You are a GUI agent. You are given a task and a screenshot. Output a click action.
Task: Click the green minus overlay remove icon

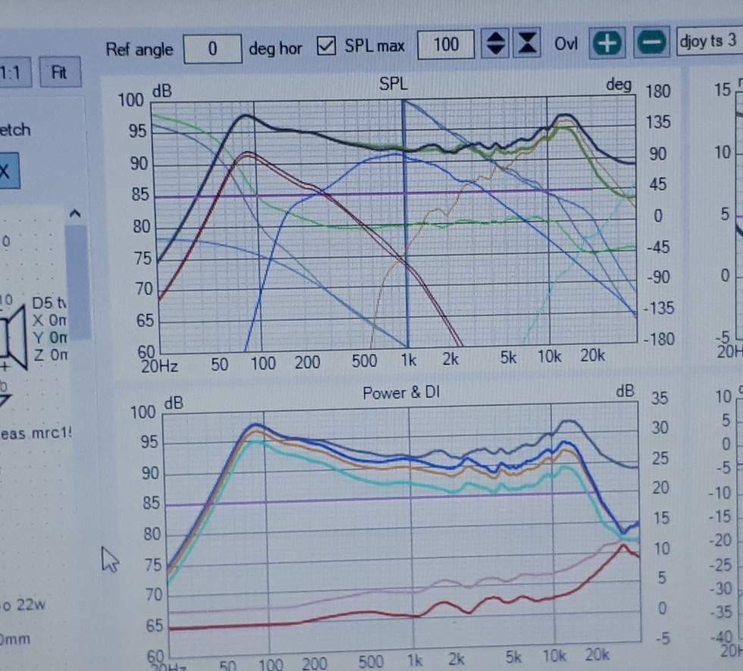tap(651, 42)
